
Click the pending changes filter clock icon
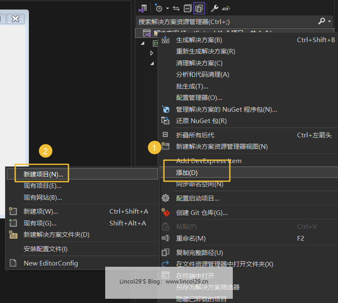tap(159, 8)
